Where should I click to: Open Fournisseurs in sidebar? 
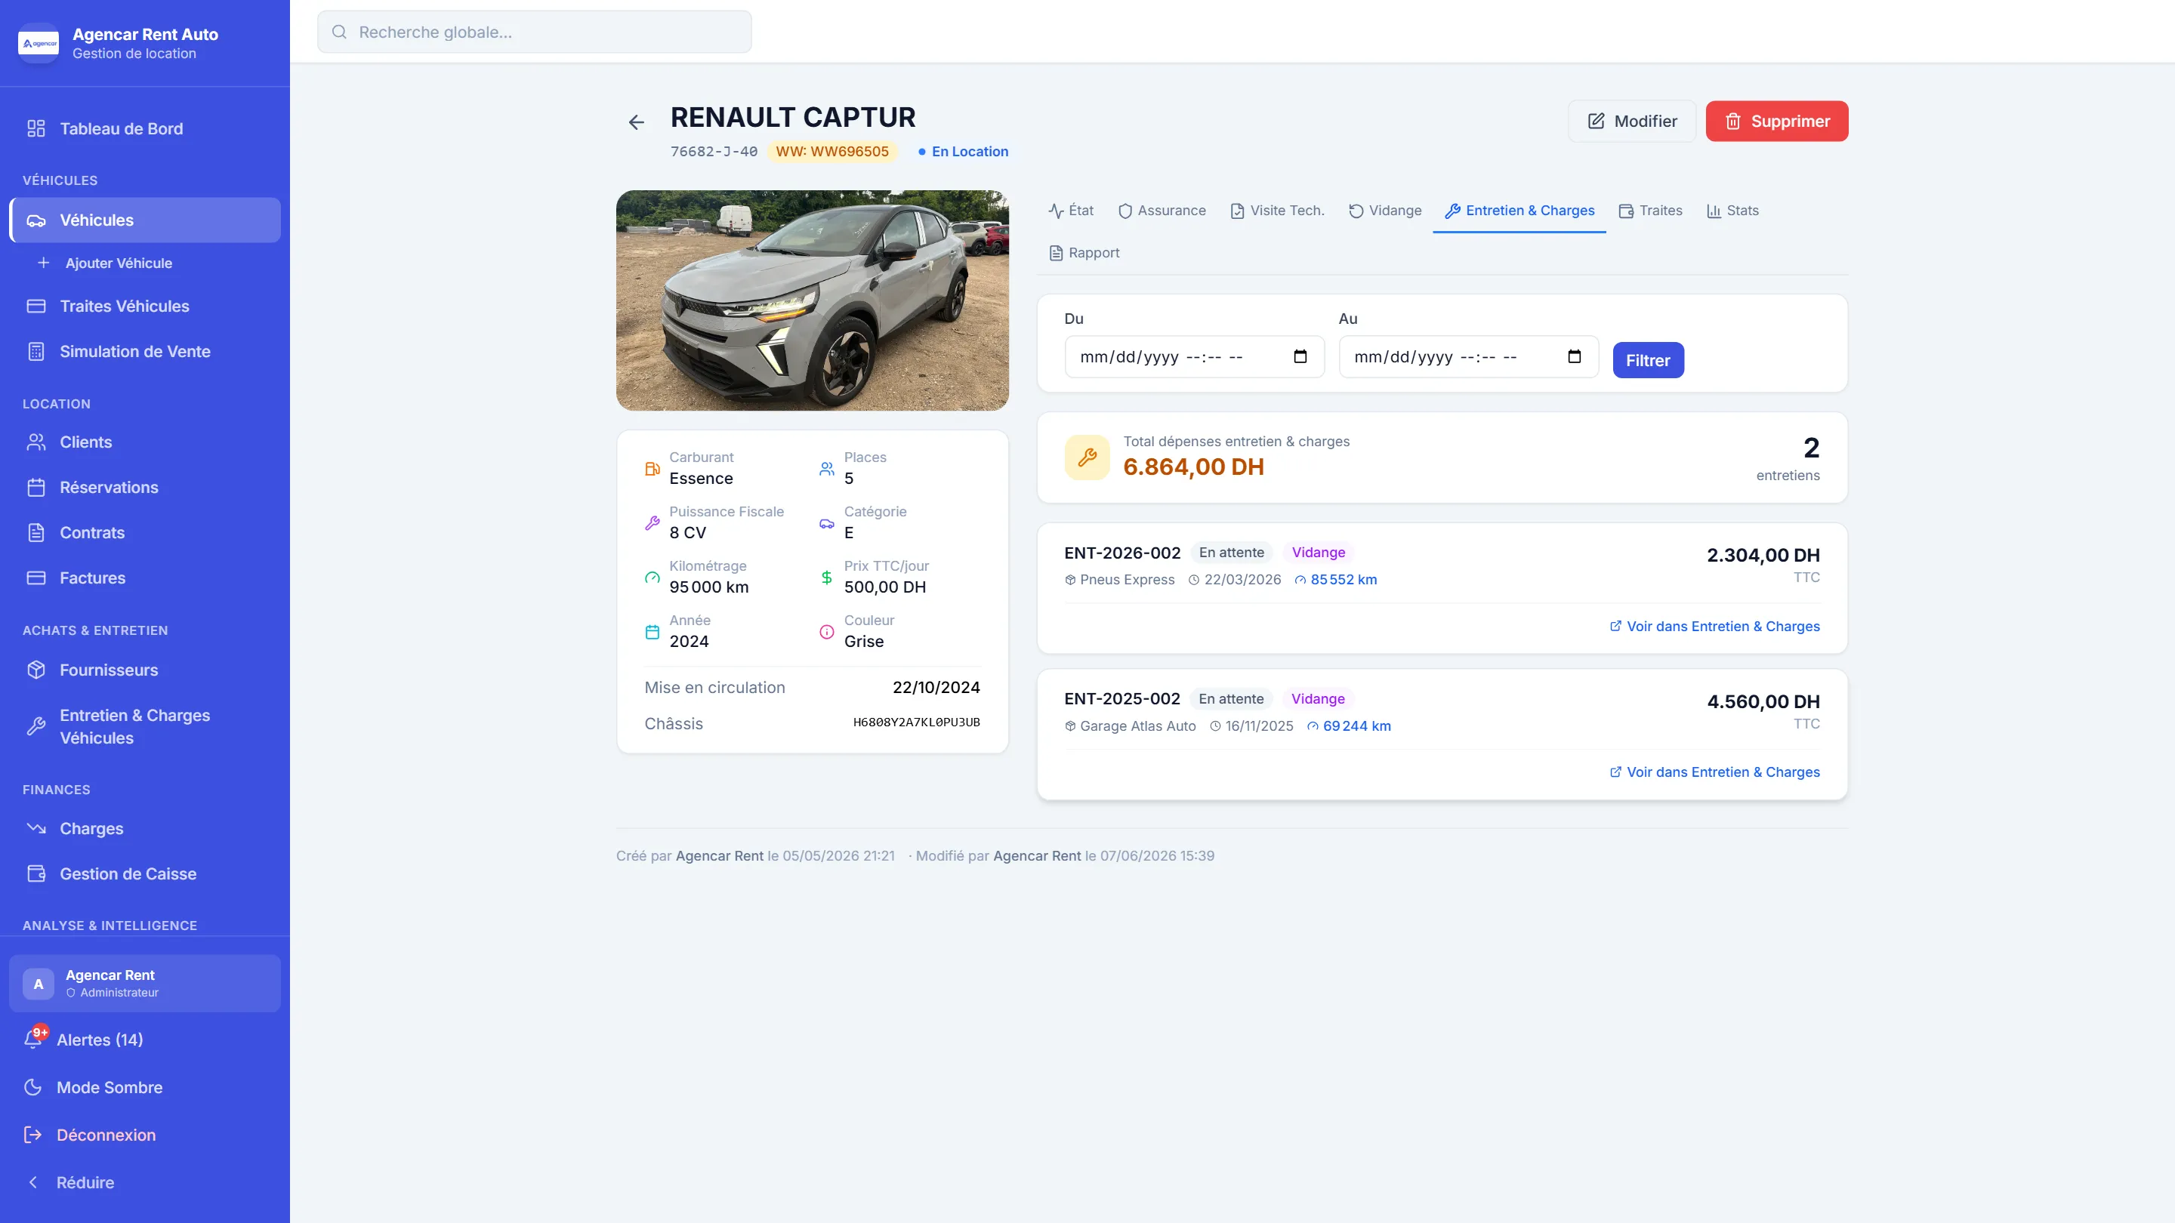144,670
